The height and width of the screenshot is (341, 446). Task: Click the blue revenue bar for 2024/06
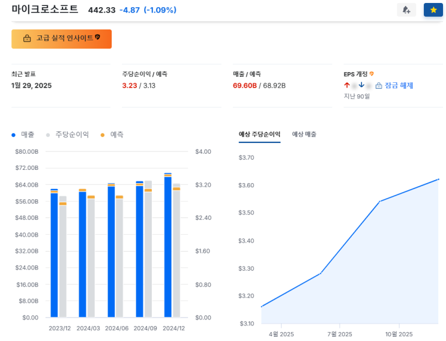point(111,250)
